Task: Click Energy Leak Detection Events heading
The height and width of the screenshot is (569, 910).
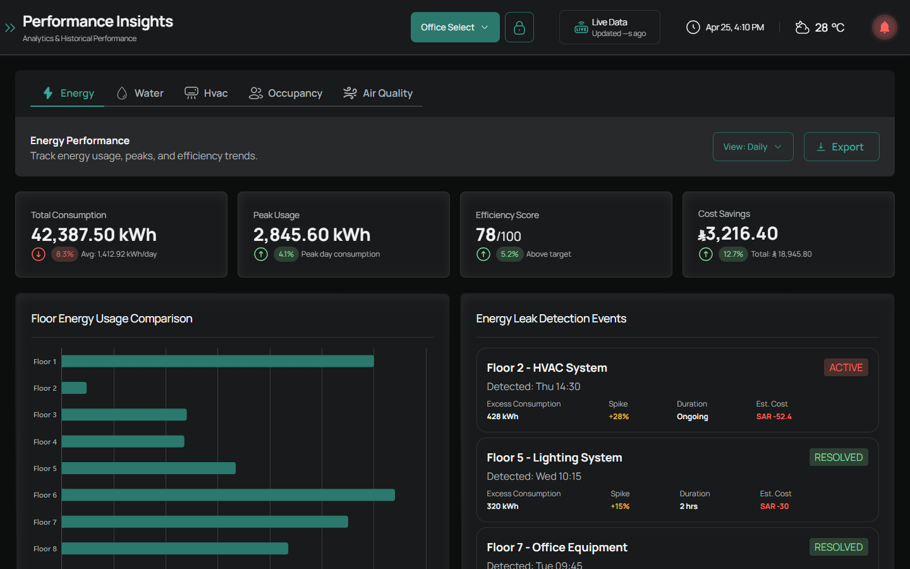Action: (551, 319)
